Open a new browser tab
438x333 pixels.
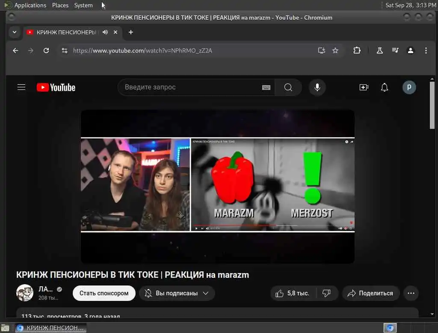(x=131, y=32)
